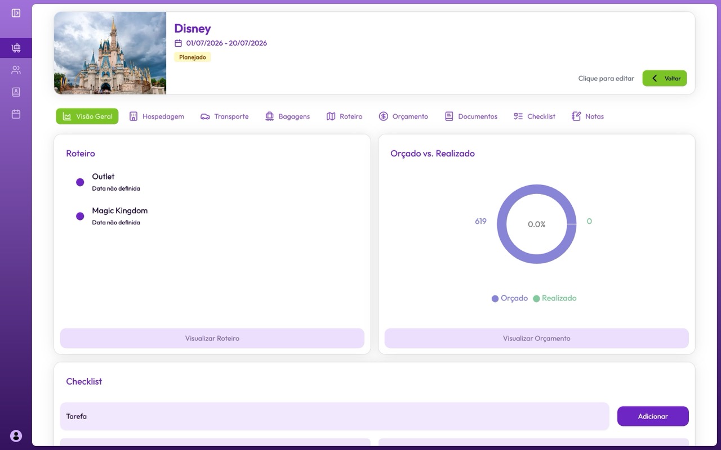
Task: Click calendar icon beside trip dates
Action: coord(178,43)
